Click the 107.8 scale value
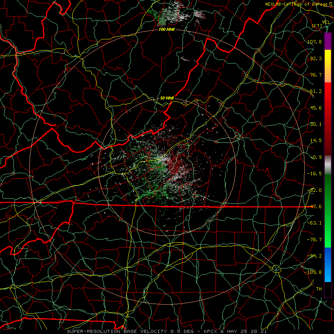This screenshot has height=334, width=334. coord(314,42)
